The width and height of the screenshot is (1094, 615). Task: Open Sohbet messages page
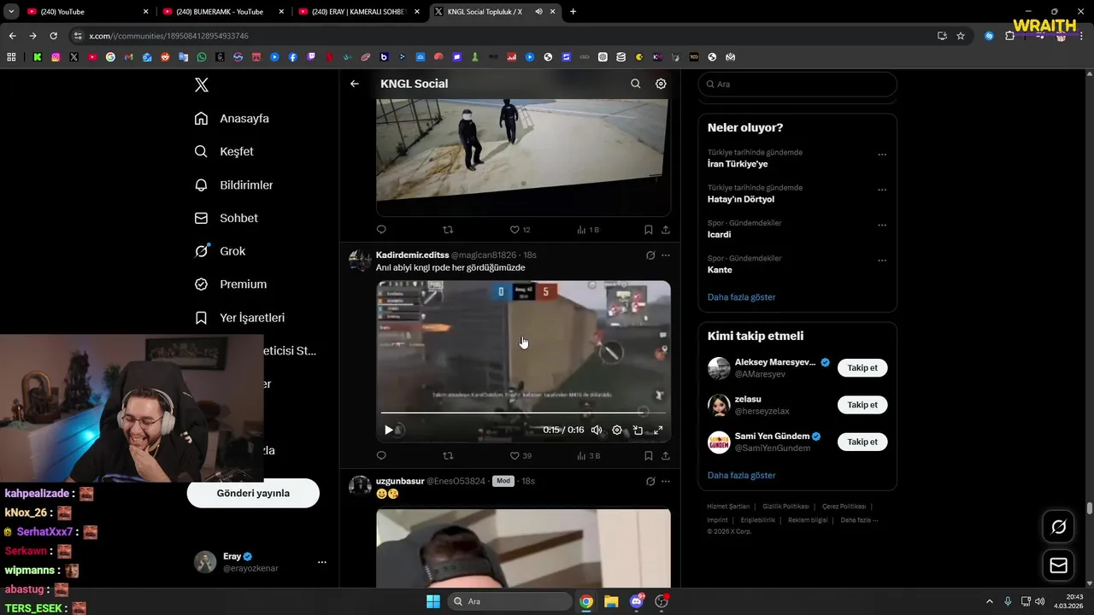pos(226,218)
